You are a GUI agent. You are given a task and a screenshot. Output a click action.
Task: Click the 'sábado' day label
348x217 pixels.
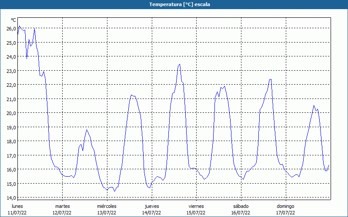(241, 206)
